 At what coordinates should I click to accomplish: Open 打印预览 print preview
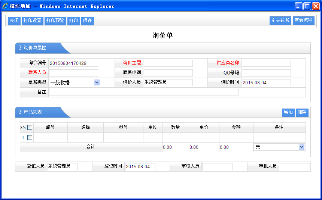[55, 21]
